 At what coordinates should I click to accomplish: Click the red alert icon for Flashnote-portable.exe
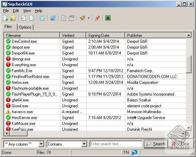tap(8, 88)
